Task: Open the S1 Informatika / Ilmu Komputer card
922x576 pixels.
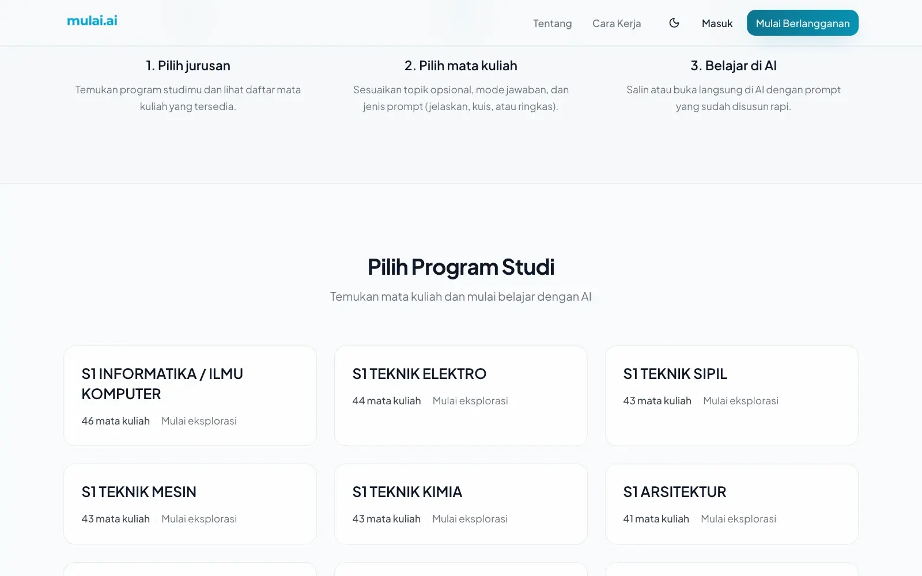Action: 190,396
